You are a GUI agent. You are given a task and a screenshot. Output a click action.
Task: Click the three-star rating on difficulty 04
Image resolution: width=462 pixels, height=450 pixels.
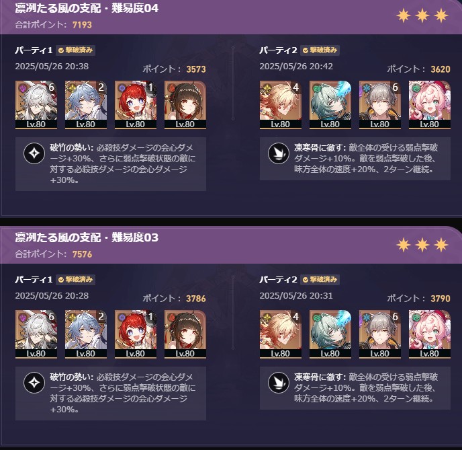(422, 15)
